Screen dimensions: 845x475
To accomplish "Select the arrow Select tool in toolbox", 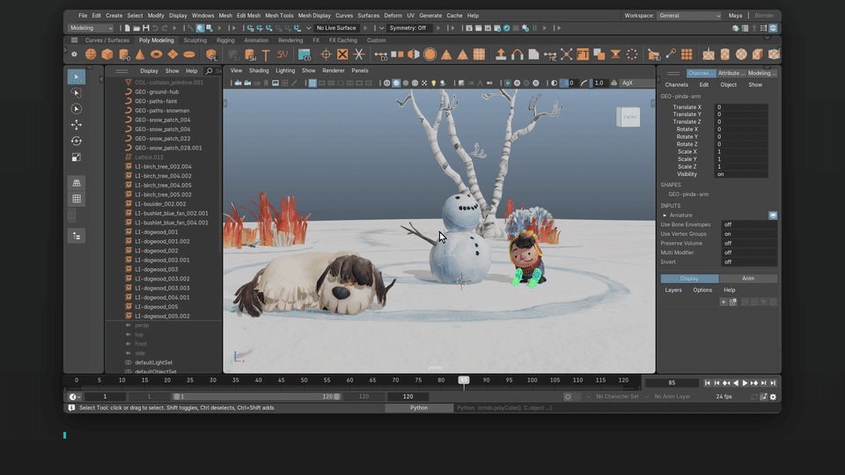I will coord(76,77).
